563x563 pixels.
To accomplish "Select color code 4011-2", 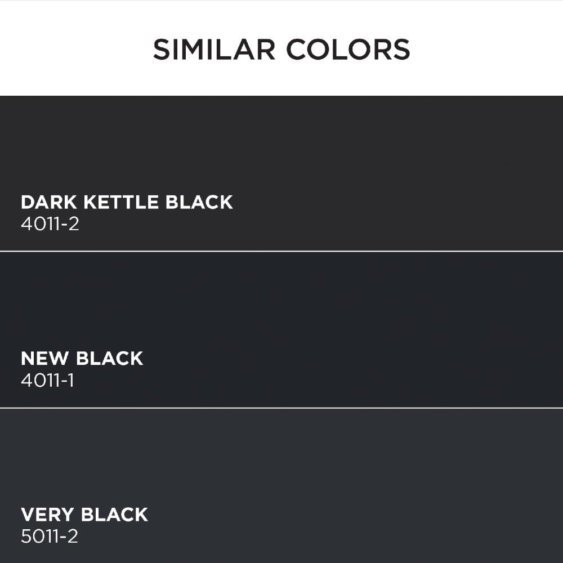I will pos(50,224).
